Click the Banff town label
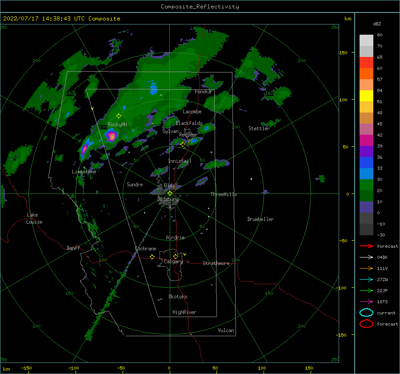Image resolution: width=400 pixels, height=374 pixels. click(73, 248)
